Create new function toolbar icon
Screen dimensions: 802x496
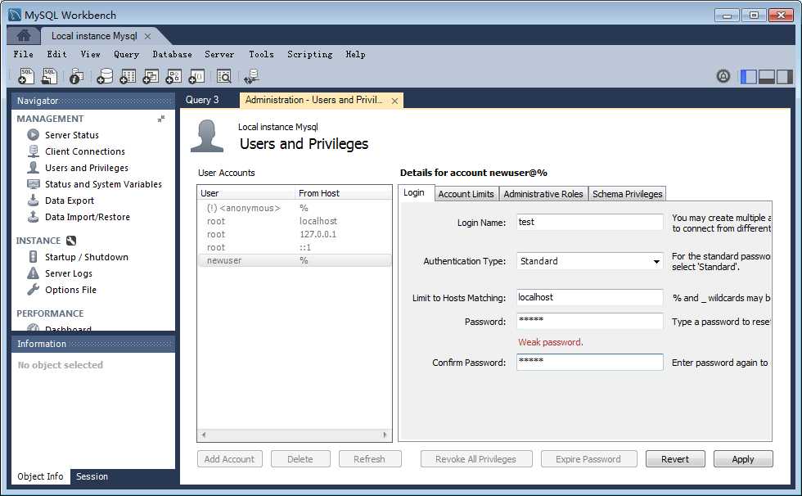[x=196, y=76]
